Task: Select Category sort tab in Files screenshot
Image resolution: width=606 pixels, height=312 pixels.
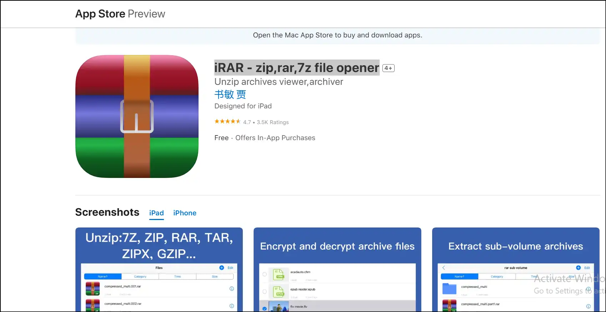Action: click(x=140, y=277)
